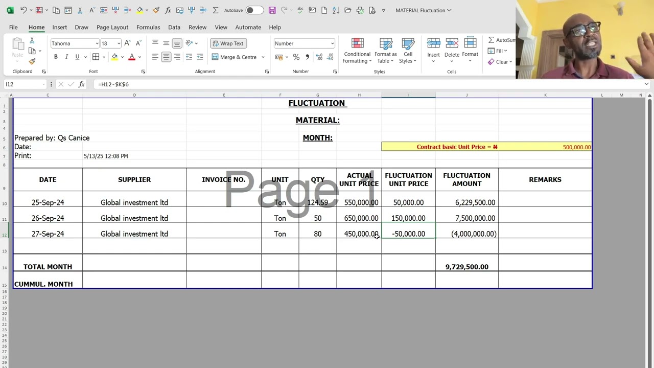
Task: Open the Cell Styles gallery
Action: (408, 51)
